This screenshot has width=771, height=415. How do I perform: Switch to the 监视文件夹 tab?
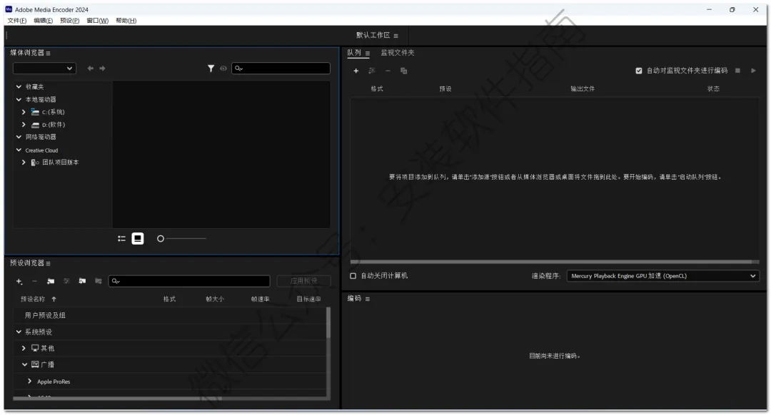click(x=398, y=53)
